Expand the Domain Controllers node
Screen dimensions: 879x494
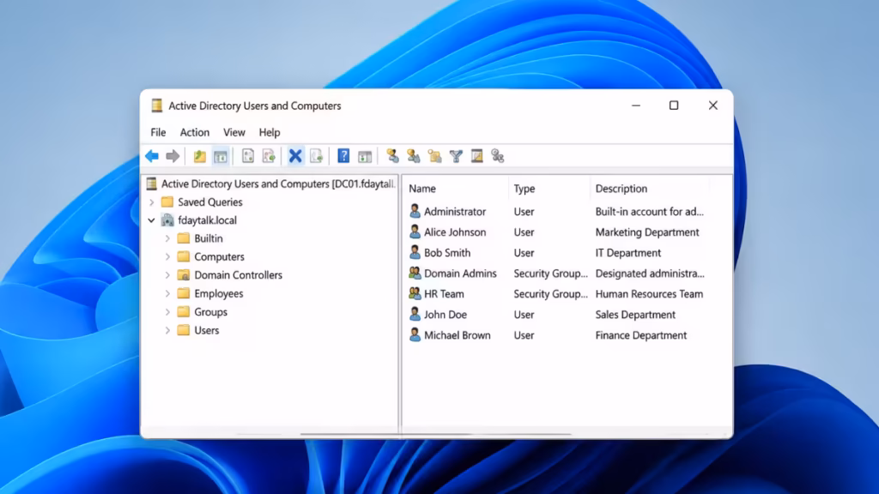pos(167,275)
